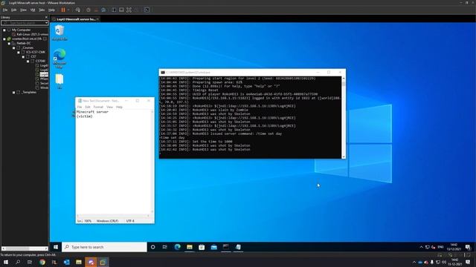Viewport: 476px width, 267px height.
Task: Switch to the cmd window via guest taskbar
Action: point(226,247)
